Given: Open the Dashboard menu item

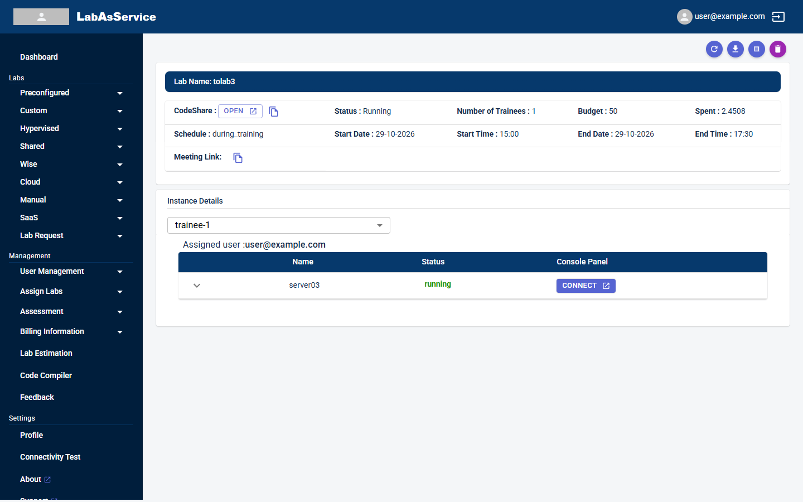Looking at the screenshot, I should [39, 57].
